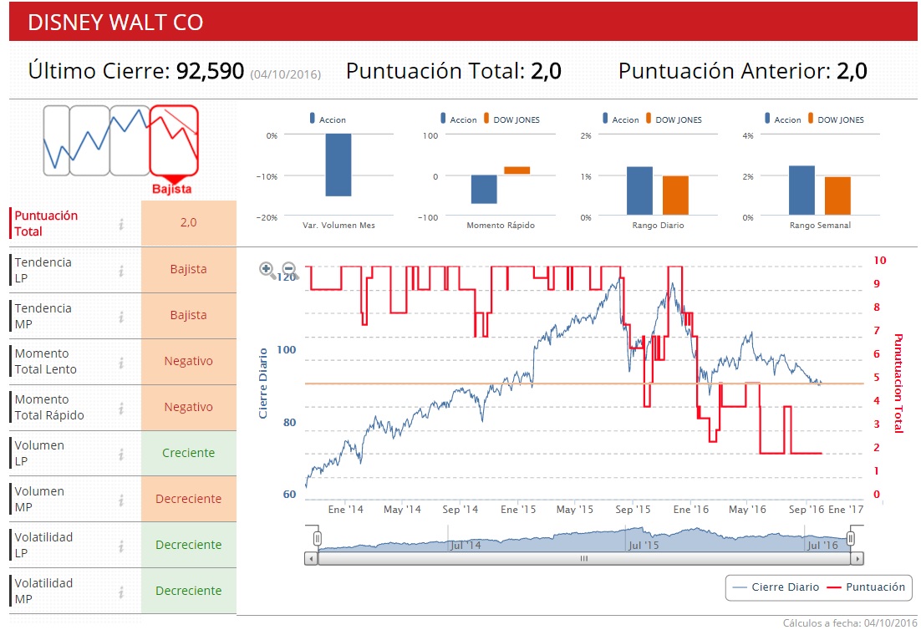Click the DISNEY WALT CO title
The width and height of the screenshot is (921, 630).
pyautogui.click(x=115, y=23)
